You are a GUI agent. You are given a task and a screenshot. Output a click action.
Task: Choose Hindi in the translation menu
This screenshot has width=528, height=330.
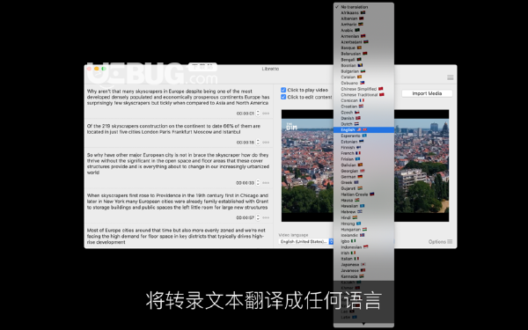click(363, 218)
